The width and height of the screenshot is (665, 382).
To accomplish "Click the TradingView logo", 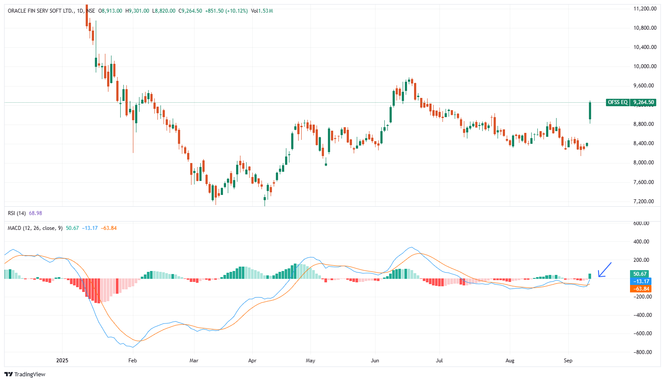I will [25, 374].
